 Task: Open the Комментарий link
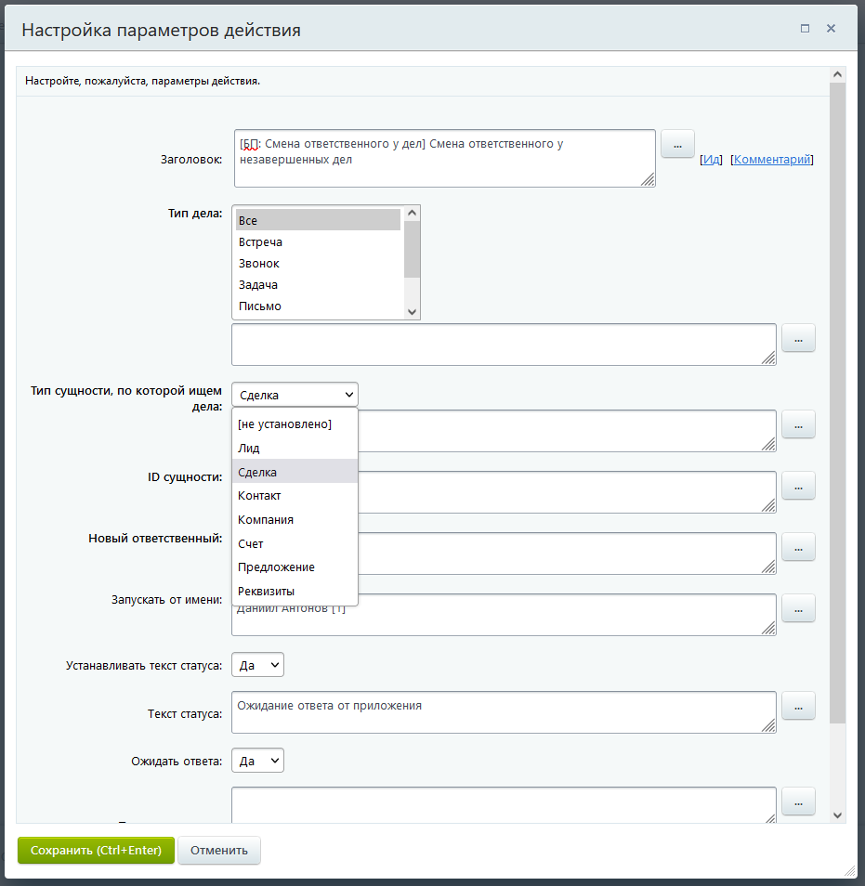click(773, 160)
